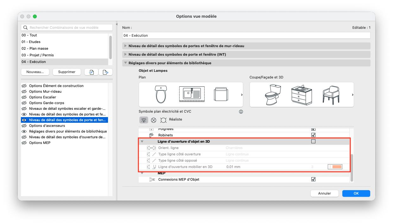
Task: Confirm with the OK button
Action: (x=356, y=193)
